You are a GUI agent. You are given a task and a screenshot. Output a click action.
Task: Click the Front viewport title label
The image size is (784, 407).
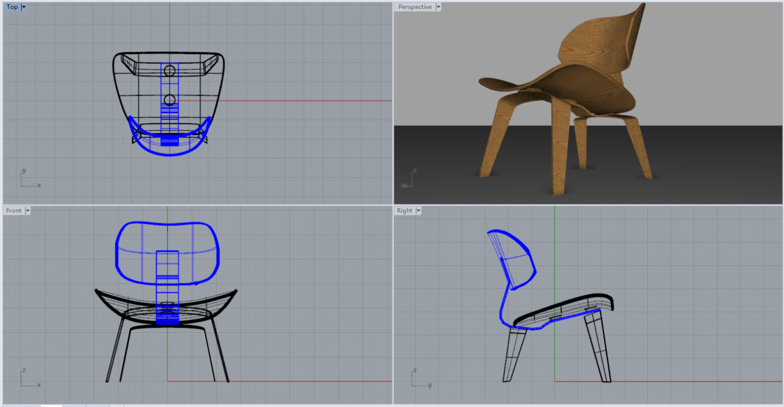[14, 210]
